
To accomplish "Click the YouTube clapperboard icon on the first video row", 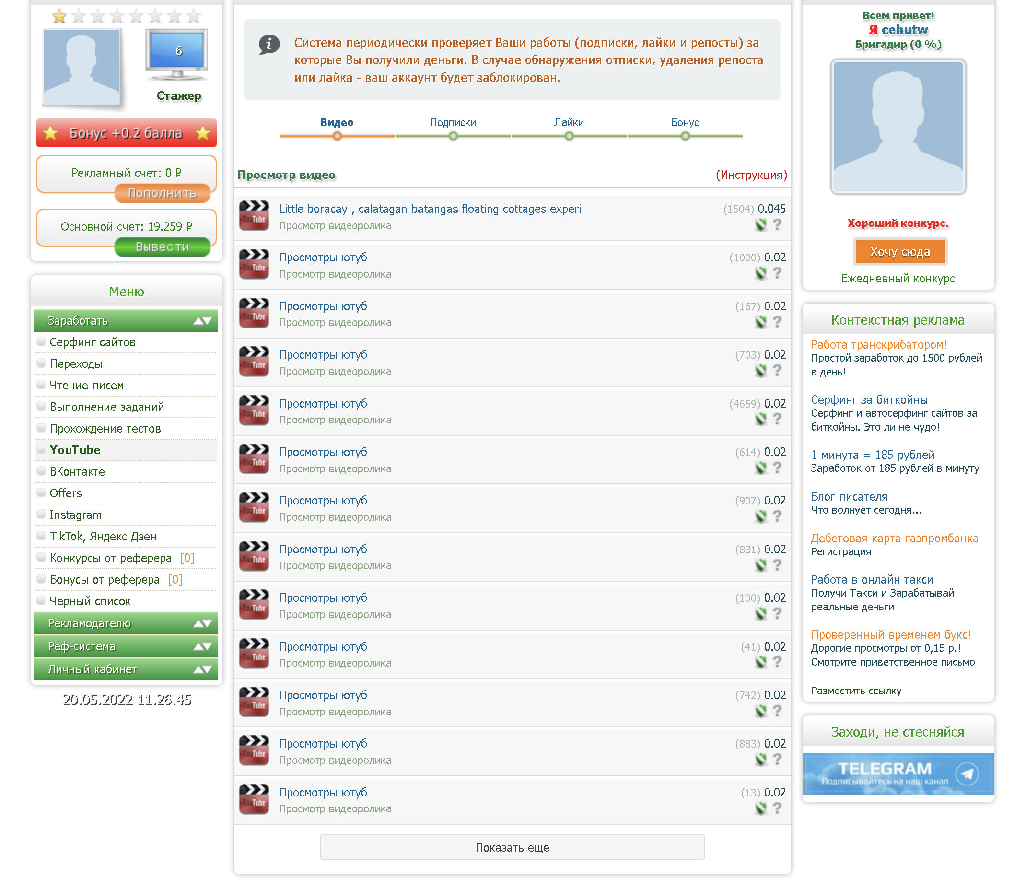I will (x=254, y=216).
